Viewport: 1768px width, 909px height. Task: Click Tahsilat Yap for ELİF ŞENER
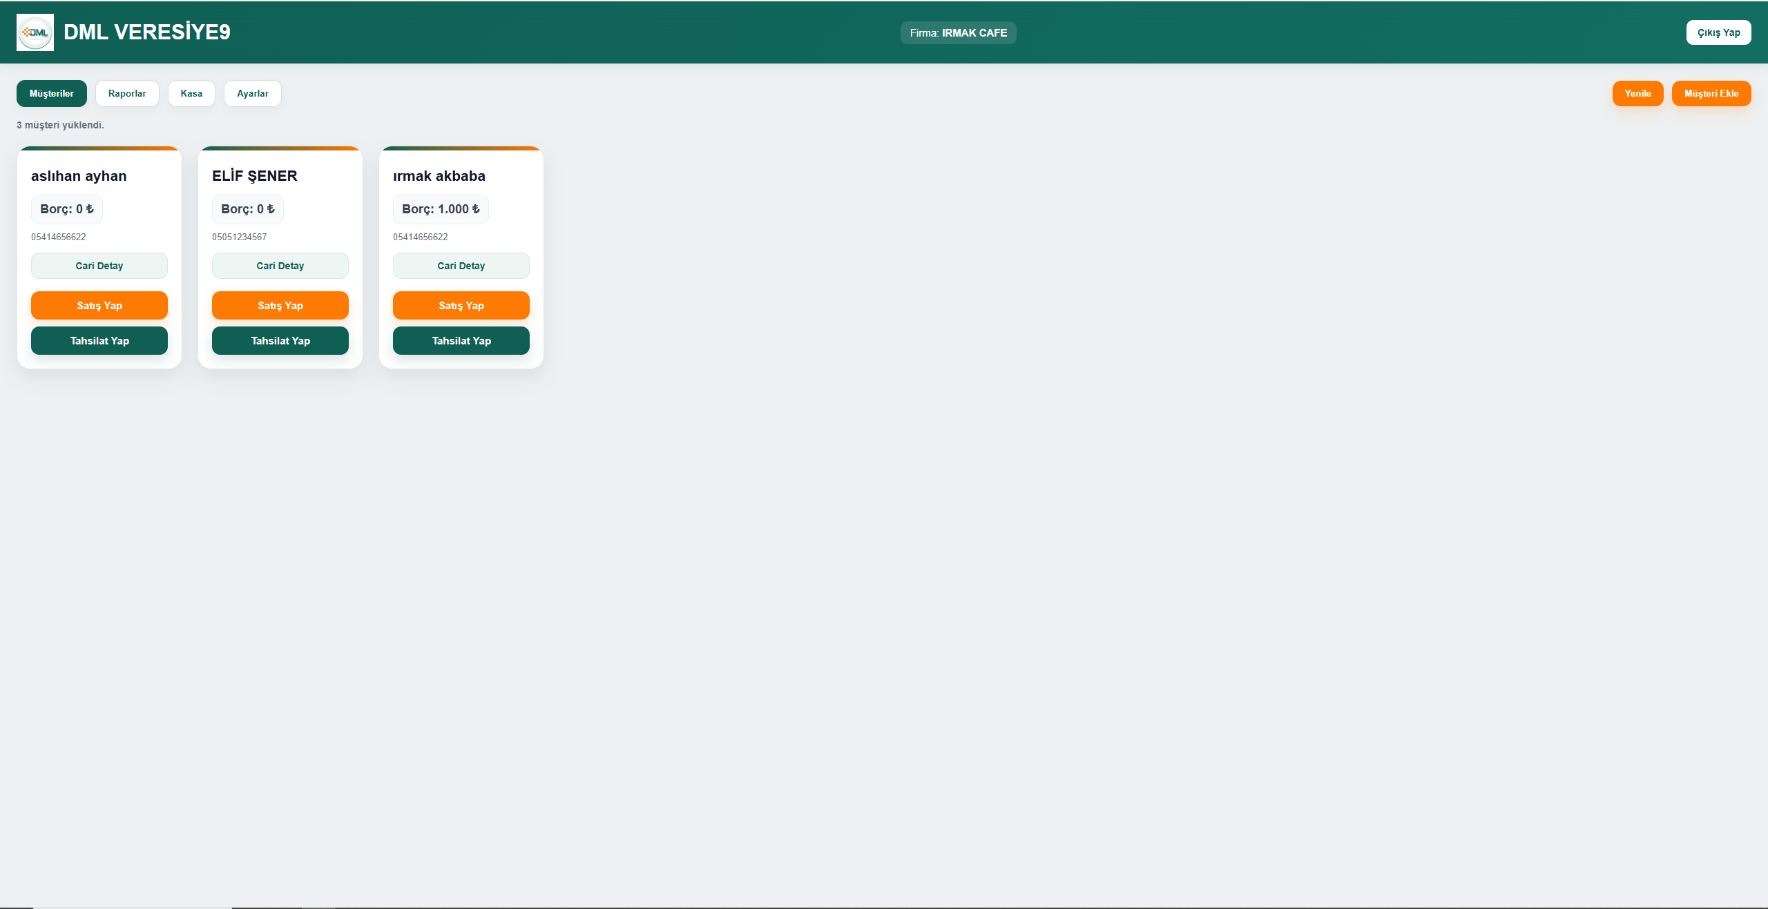click(280, 340)
